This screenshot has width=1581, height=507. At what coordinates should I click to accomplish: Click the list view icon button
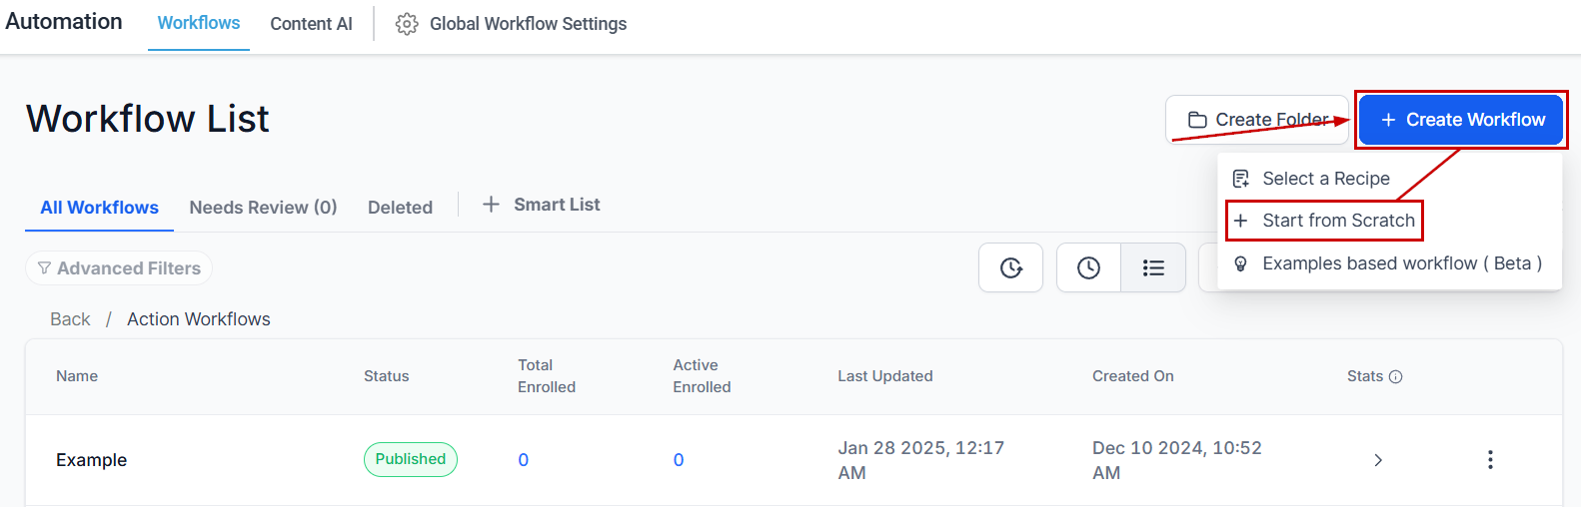point(1153,267)
